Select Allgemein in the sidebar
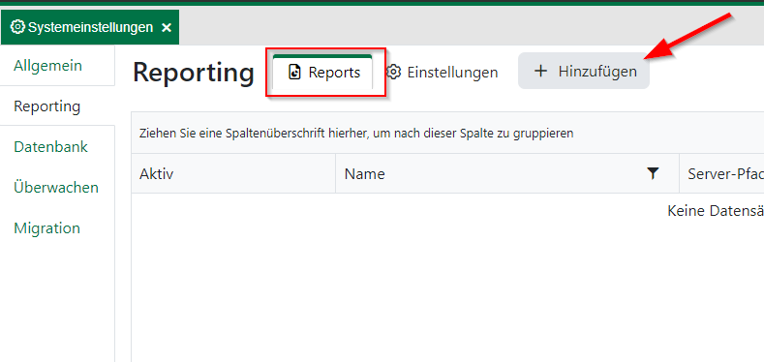This screenshot has width=764, height=362. pos(47,65)
